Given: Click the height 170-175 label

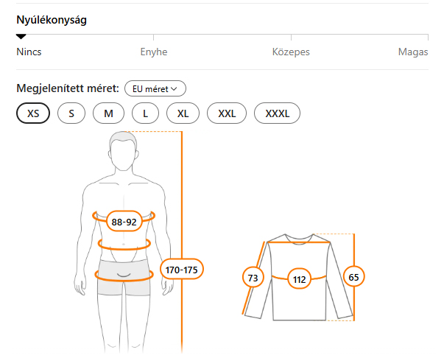Looking at the screenshot, I should pyautogui.click(x=183, y=270).
